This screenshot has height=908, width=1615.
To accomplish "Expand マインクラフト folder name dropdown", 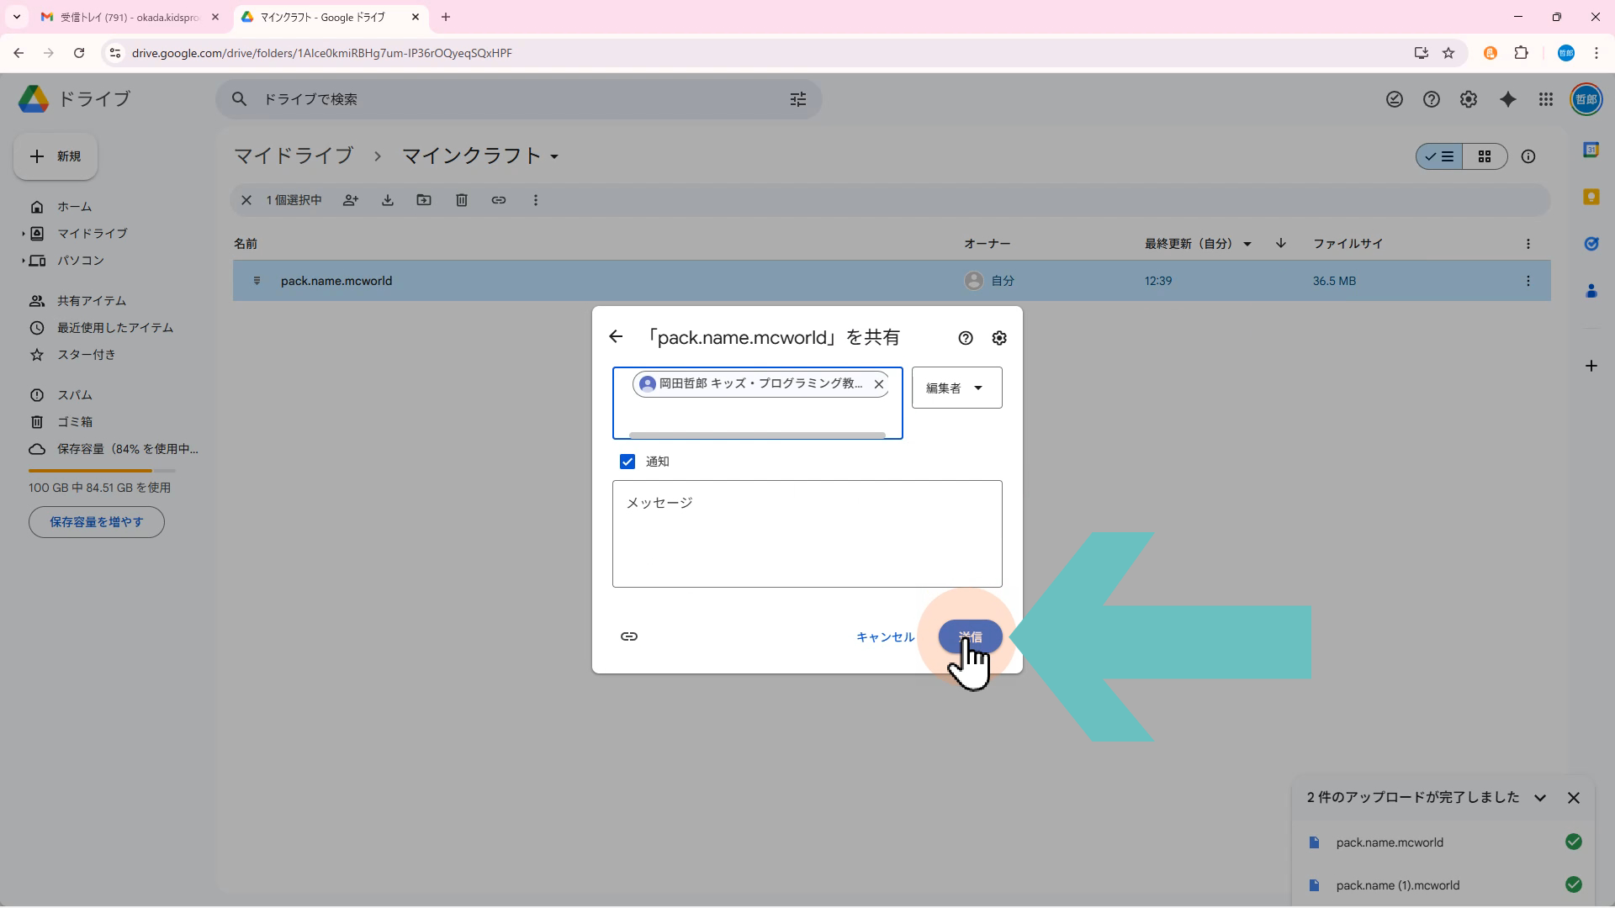I will click(x=554, y=157).
